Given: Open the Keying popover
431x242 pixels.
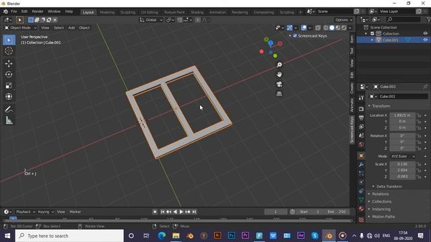Looking at the screenshot, I should pos(46,212).
